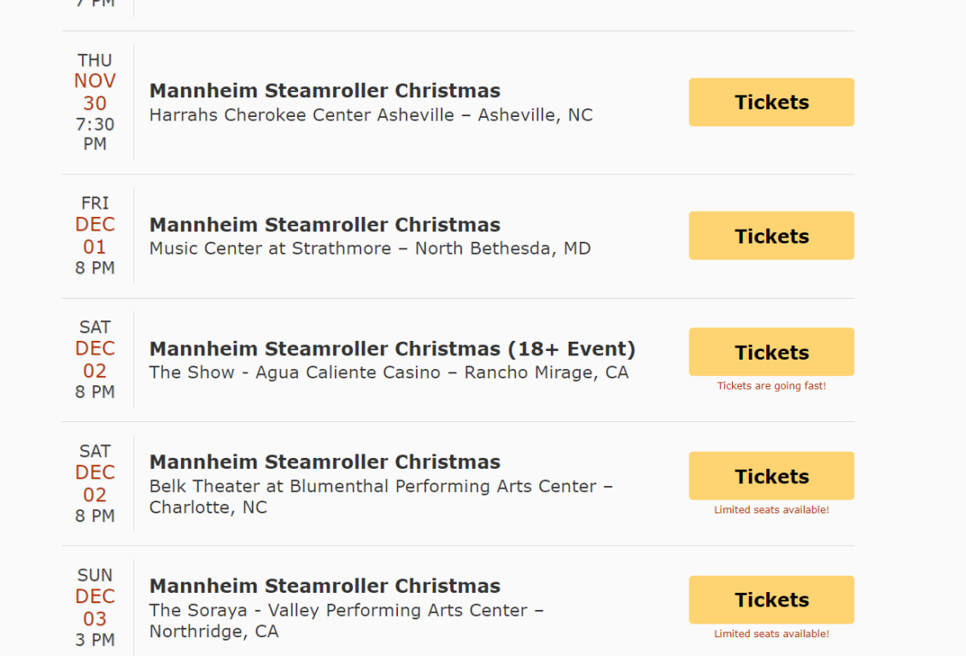Open Mannheim Steamroller Christmas title for Nov 30

[325, 91]
